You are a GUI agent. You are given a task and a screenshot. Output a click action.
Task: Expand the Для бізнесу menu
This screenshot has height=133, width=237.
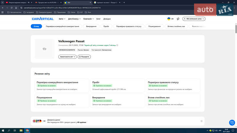point(74,19)
